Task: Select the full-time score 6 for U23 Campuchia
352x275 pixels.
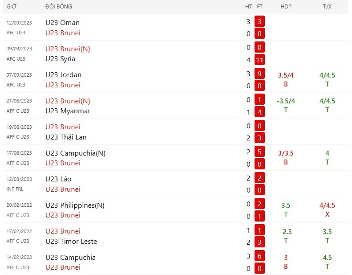Action: pyautogui.click(x=259, y=256)
